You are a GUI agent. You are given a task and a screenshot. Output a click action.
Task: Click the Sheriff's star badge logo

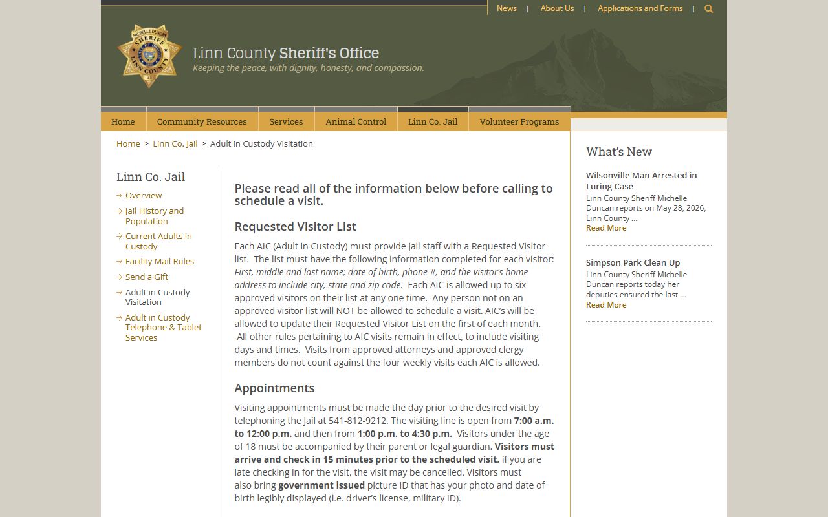[149, 56]
